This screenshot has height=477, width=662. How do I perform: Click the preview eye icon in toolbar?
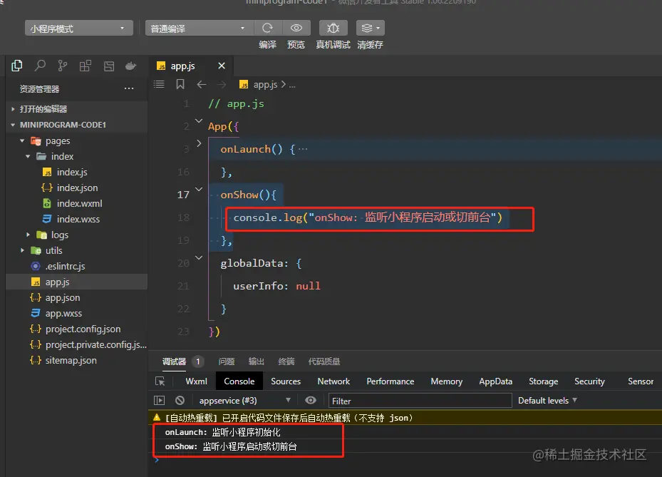296,28
